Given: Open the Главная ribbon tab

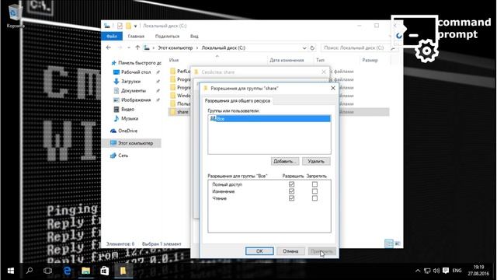Looking at the screenshot, I should (x=136, y=37).
